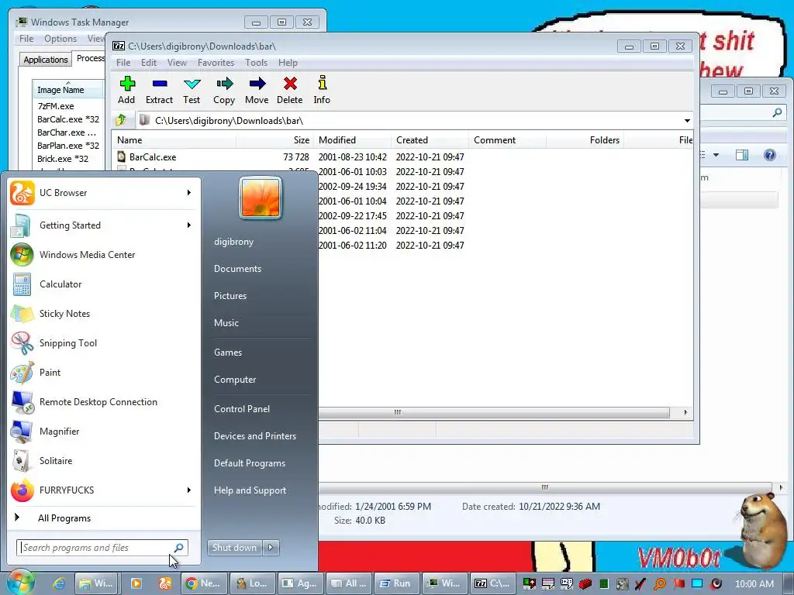Image resolution: width=794 pixels, height=595 pixels.
Task: Click the Test toolbar icon
Action: 192,90
